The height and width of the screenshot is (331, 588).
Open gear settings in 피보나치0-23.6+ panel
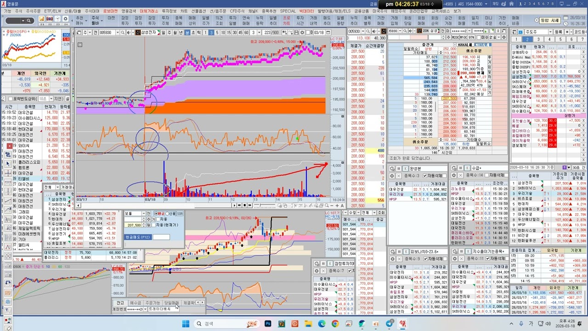392,259
